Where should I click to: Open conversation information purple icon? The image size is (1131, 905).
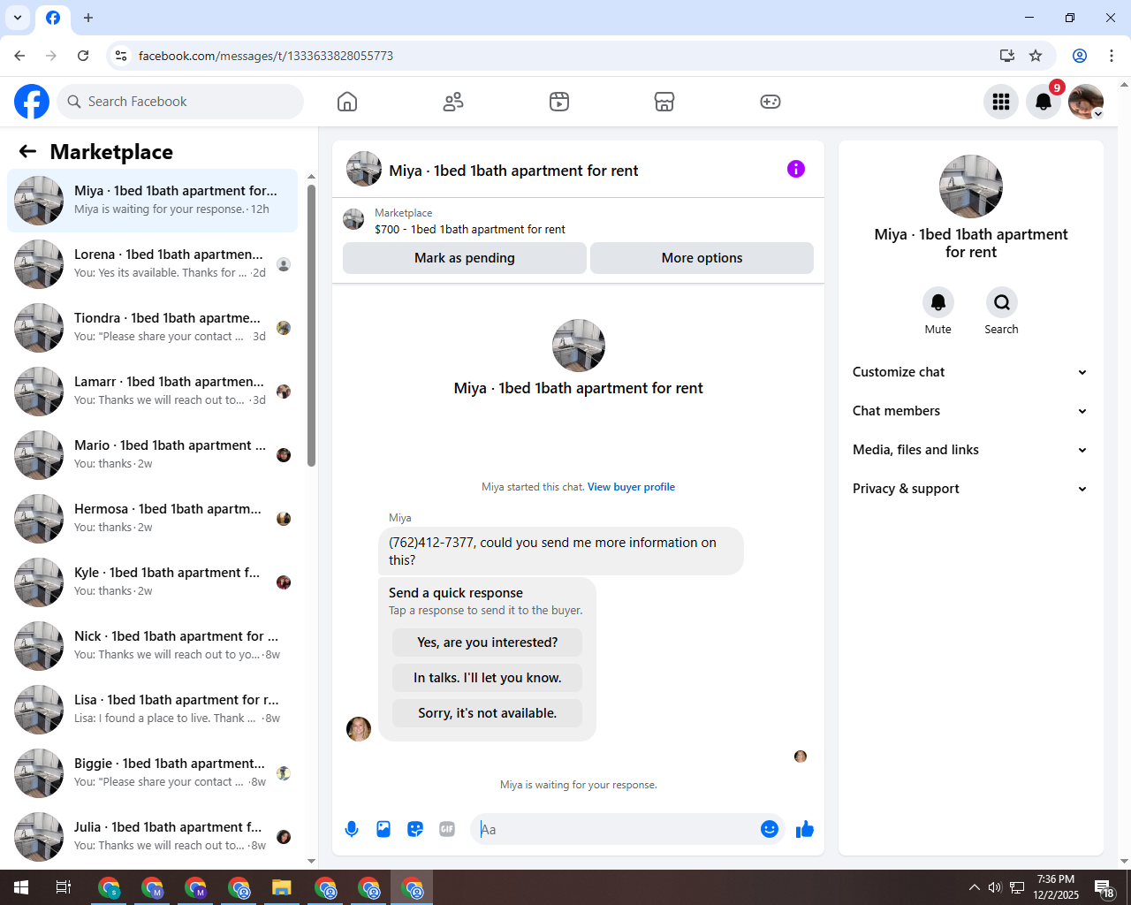[x=796, y=169]
